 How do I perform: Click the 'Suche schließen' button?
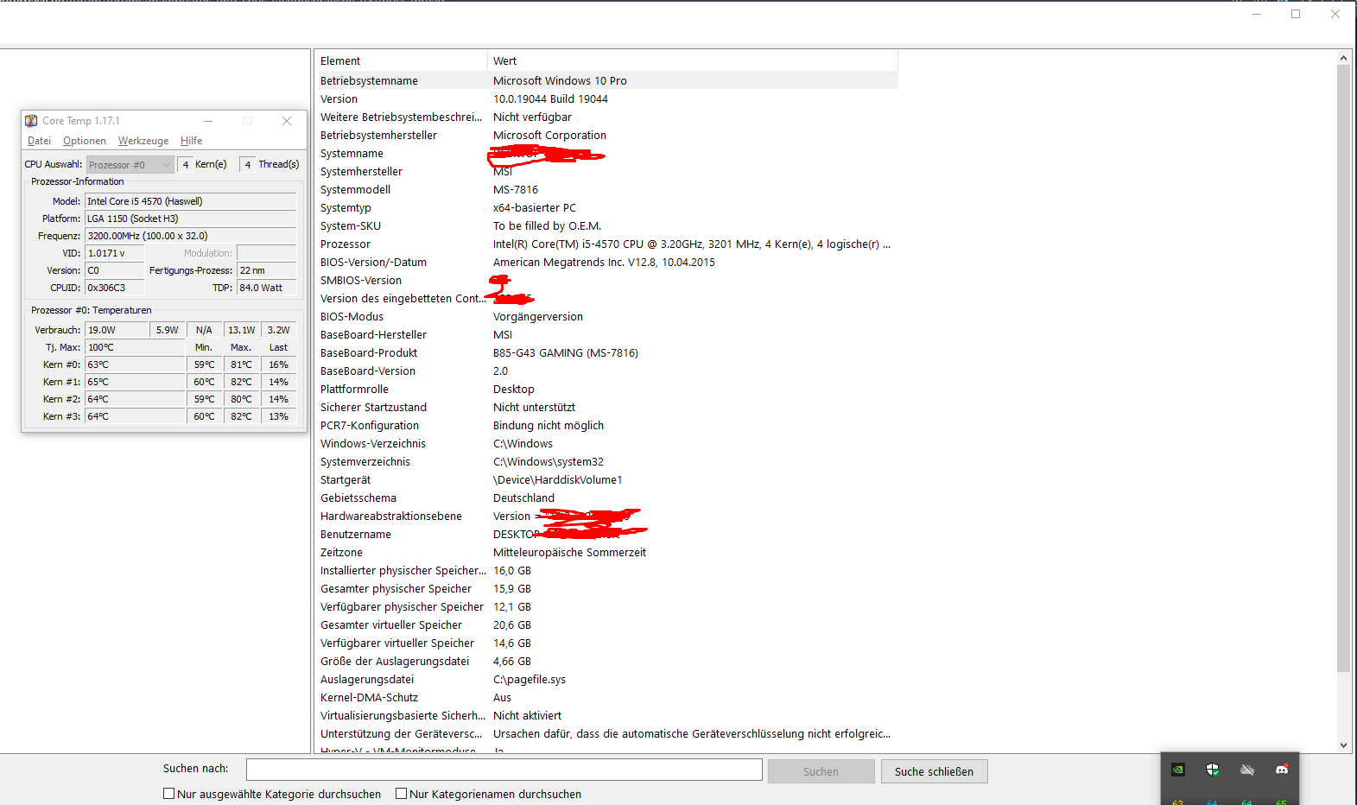[934, 771]
